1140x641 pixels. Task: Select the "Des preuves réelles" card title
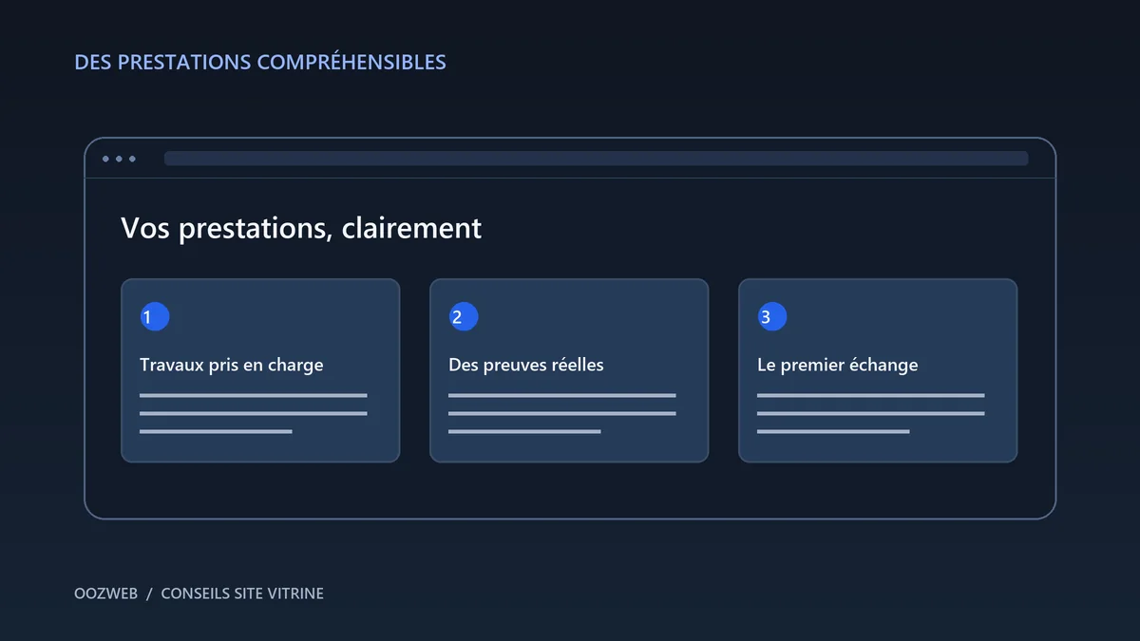pyautogui.click(x=526, y=365)
